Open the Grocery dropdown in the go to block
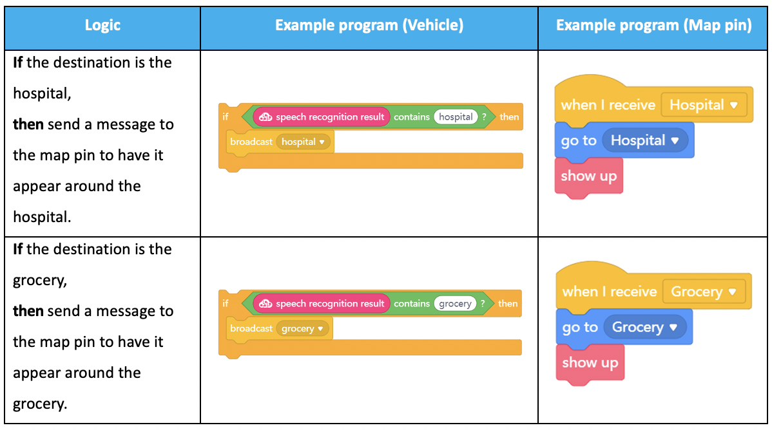Screen dimensions: 772x430 click(644, 327)
